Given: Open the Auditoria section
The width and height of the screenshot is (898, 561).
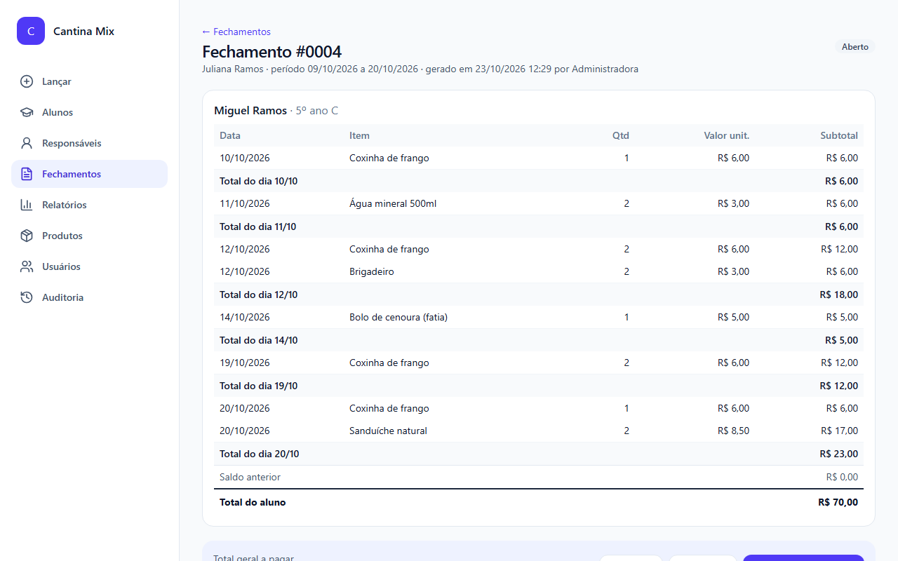Looking at the screenshot, I should (x=89, y=297).
